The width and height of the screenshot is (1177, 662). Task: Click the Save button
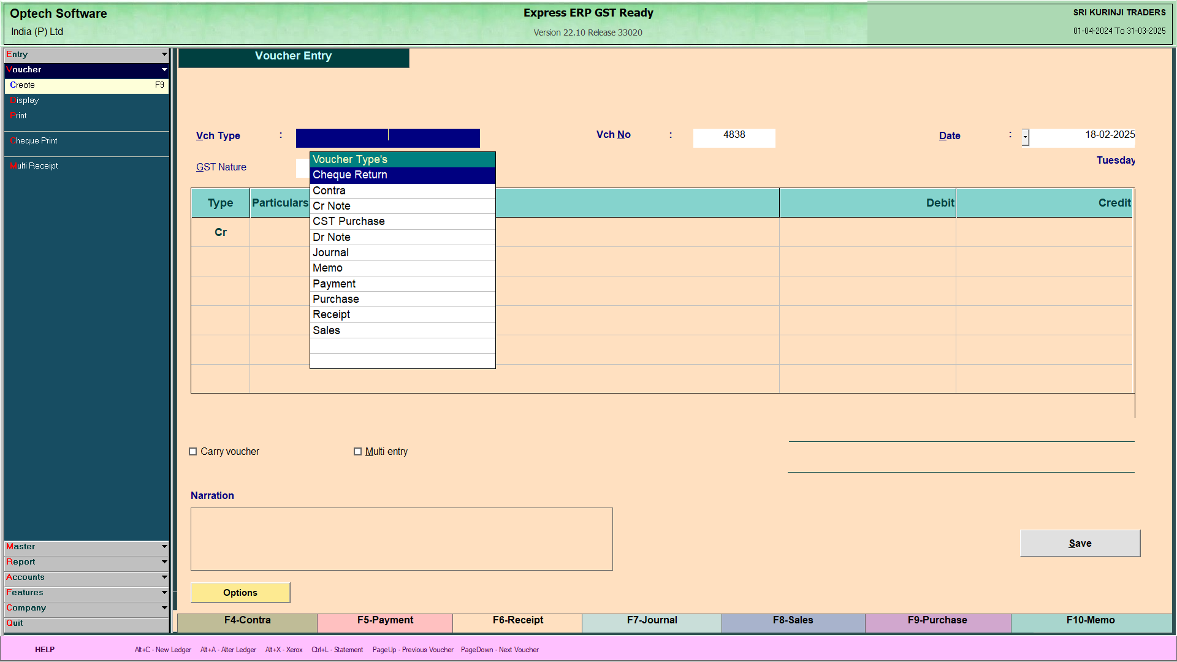tap(1080, 544)
